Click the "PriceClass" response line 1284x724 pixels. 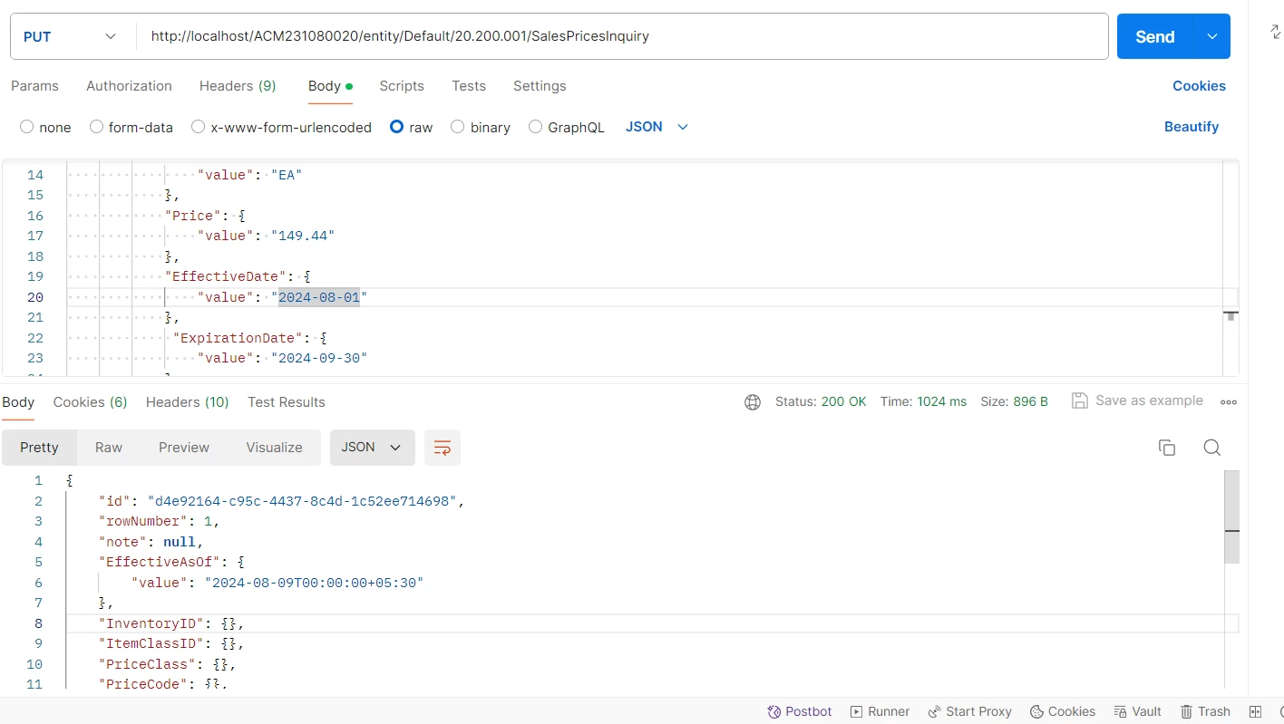point(167,664)
